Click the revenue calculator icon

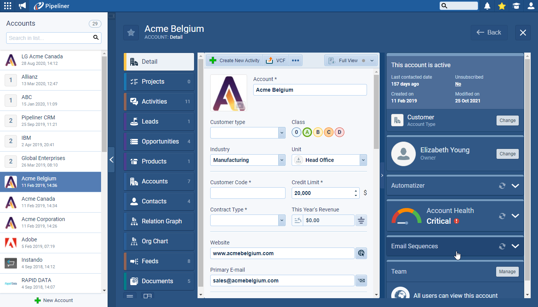coord(361,220)
